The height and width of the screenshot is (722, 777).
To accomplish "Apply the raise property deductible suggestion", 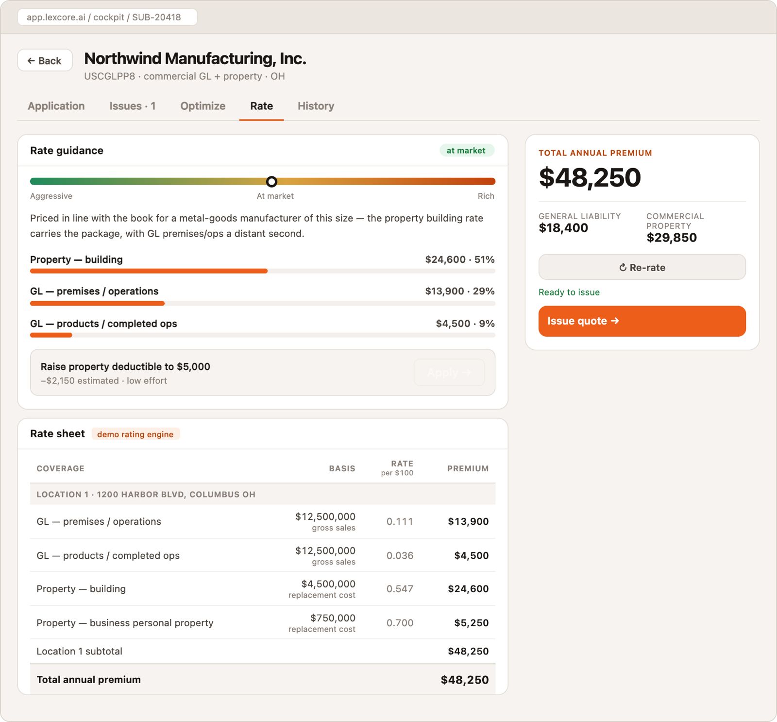I will 449,373.
